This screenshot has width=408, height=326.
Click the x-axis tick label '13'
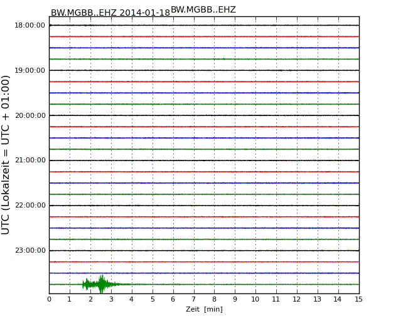317,299
